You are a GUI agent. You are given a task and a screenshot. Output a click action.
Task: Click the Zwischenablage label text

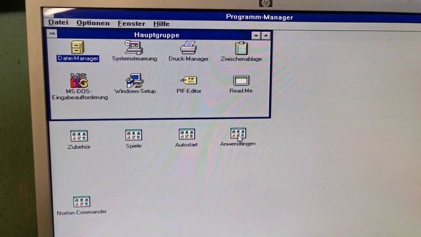[241, 59]
